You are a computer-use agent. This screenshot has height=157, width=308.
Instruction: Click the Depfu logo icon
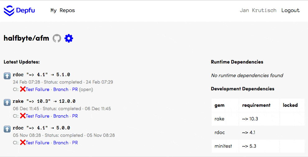[9, 11]
